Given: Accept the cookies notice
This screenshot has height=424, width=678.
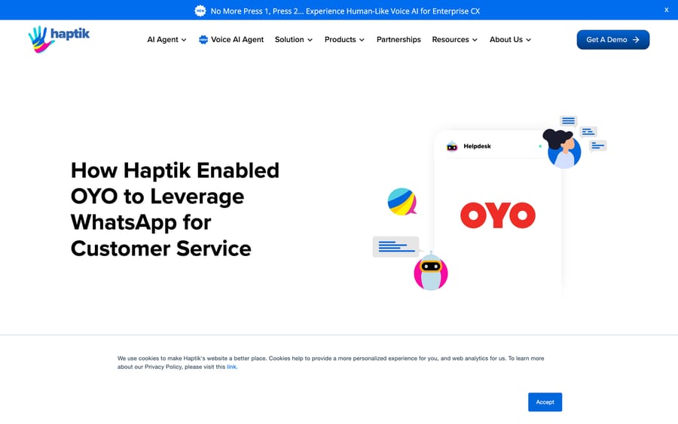Looking at the screenshot, I should (x=545, y=402).
